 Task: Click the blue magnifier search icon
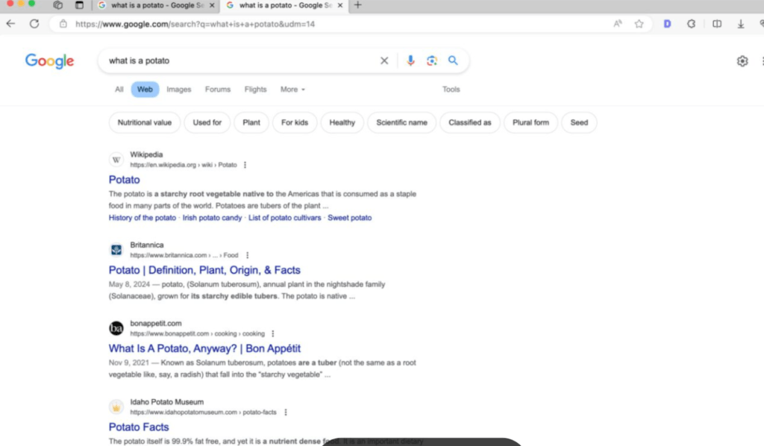453,61
